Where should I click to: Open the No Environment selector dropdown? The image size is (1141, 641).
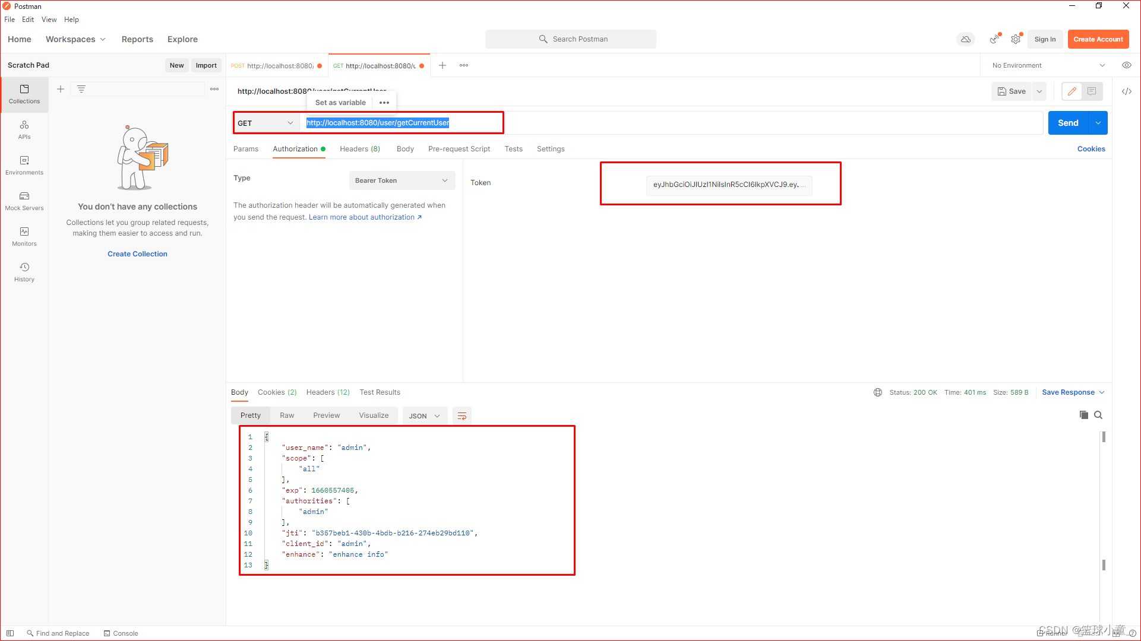1048,65
